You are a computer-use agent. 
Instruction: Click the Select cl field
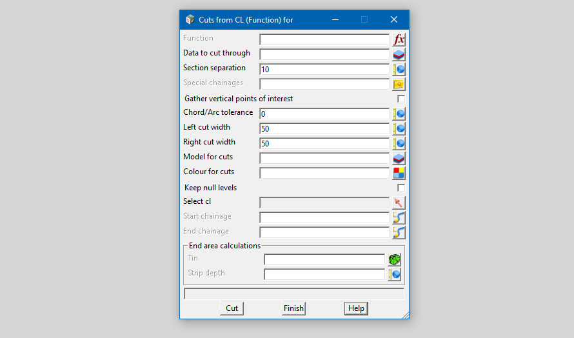(324, 203)
